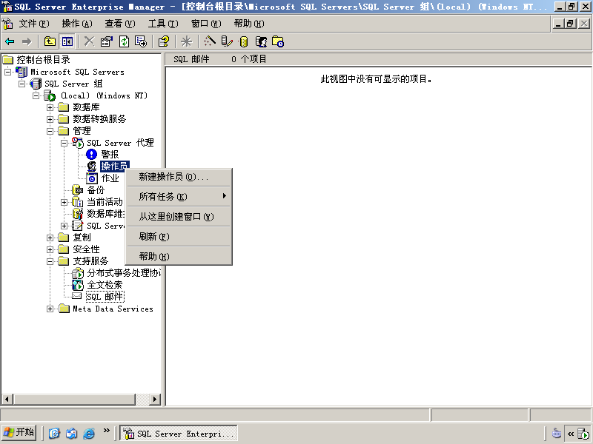The height and width of the screenshot is (444, 593).
Task: Select the 管理 folder label
Action: tap(82, 131)
